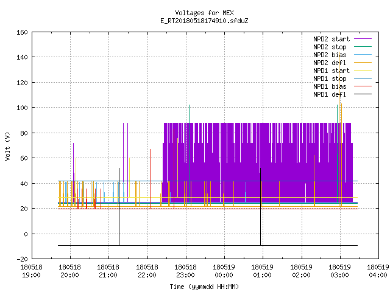
Task: Click the y-axis tick value 120
Action: click(22, 83)
